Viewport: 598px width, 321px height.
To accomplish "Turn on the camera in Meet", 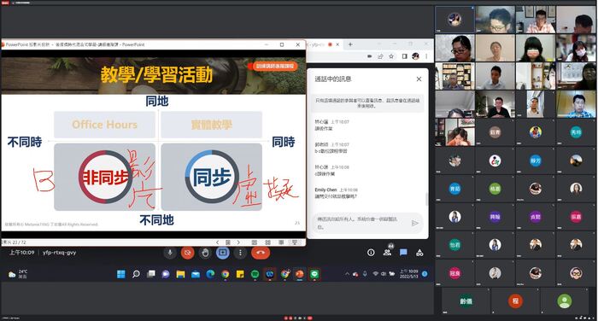I will (x=187, y=253).
